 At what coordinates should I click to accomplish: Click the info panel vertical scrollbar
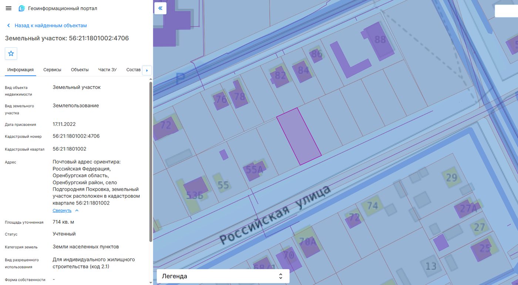click(x=151, y=162)
